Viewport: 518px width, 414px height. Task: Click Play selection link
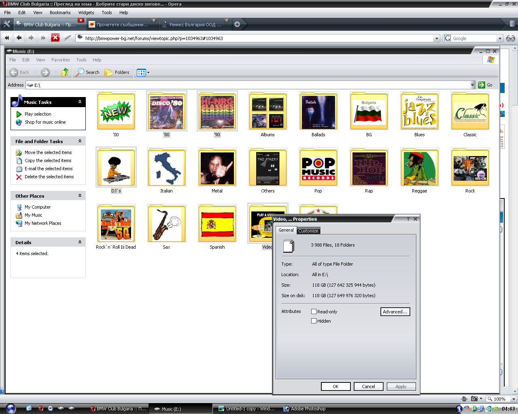38,114
